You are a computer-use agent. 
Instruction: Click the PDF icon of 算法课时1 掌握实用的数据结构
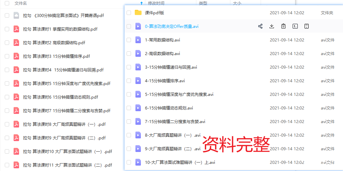[x=16, y=29]
